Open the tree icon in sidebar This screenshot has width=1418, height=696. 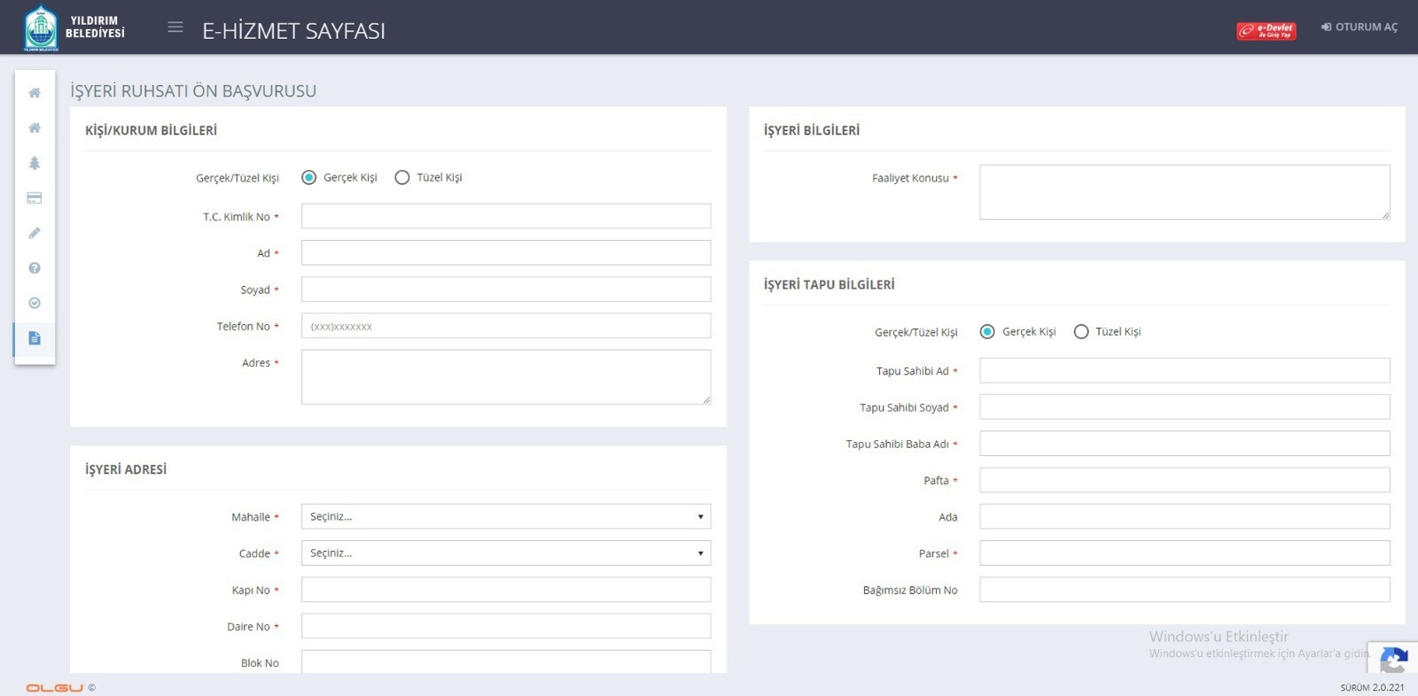(35, 163)
